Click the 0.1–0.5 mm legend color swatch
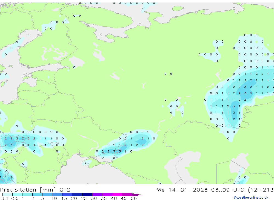 (7, 195)
